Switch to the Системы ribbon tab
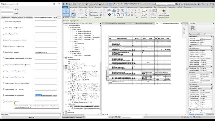Image resolution: width=215 pixels, height=121 pixels. [x=98, y=7]
